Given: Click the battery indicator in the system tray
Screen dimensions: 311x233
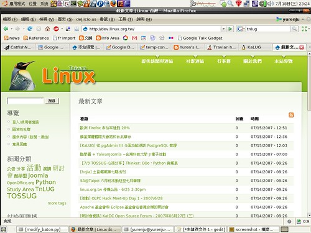Looking at the screenshot, I should click(x=262, y=4).
